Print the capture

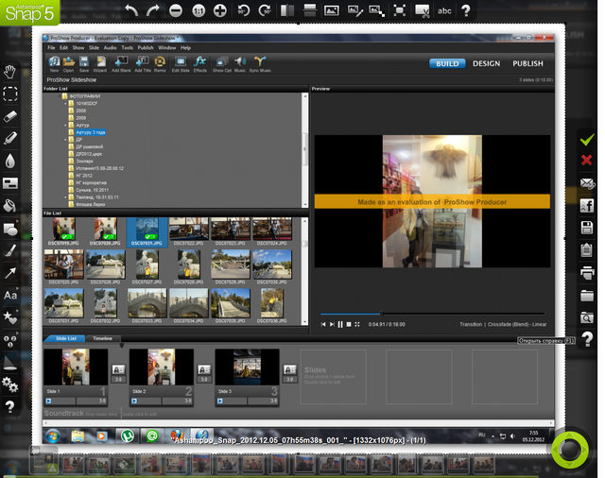tap(587, 273)
